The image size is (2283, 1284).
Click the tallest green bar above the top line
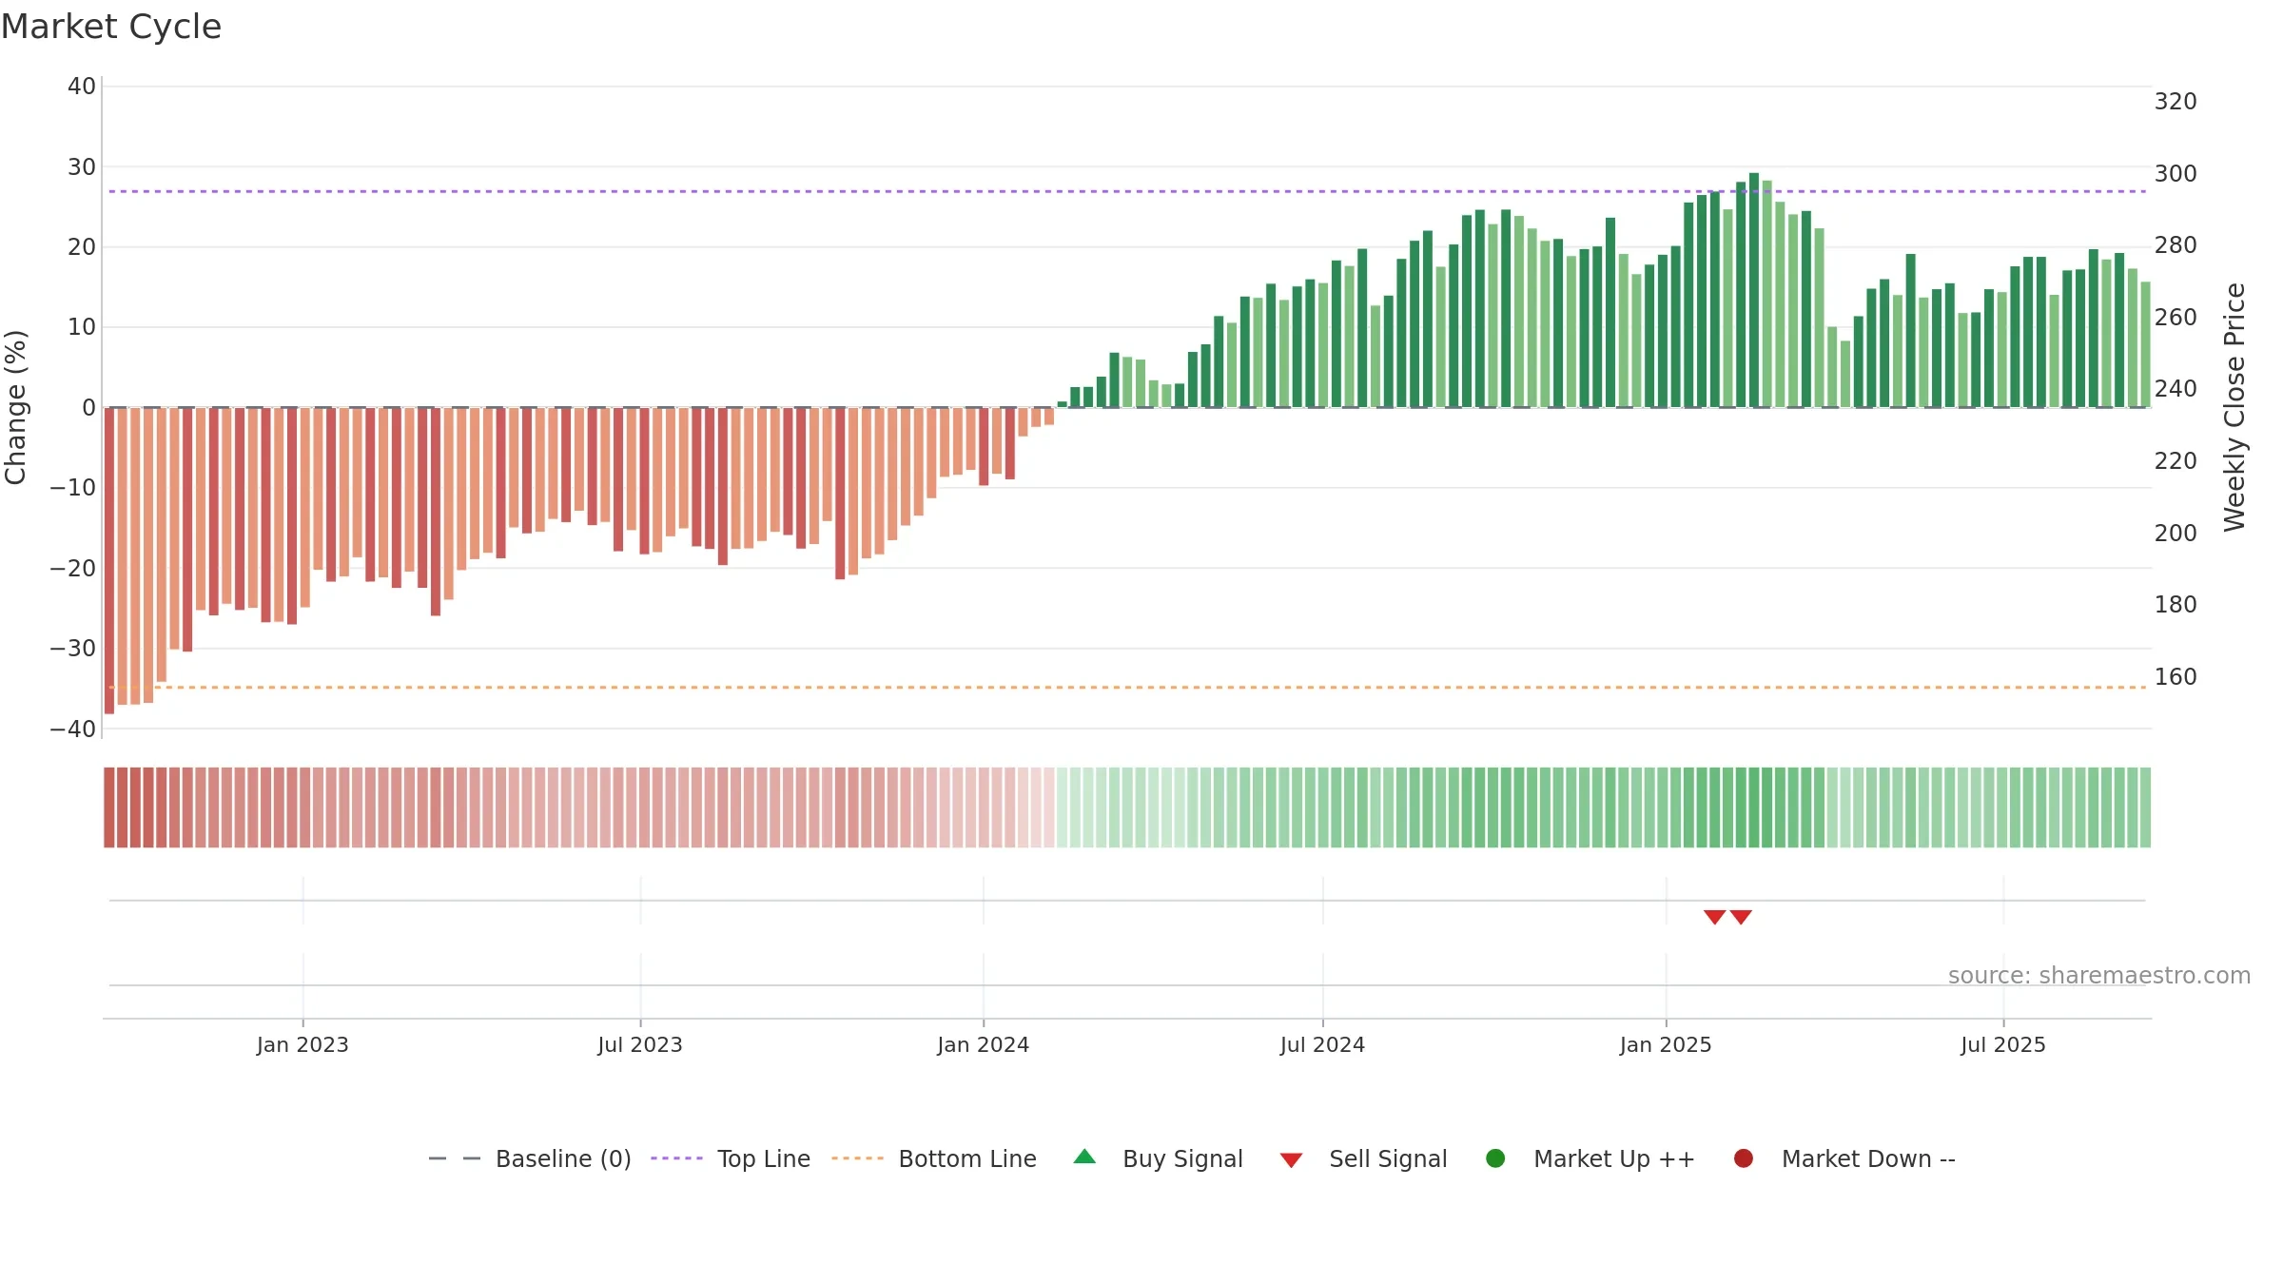pos(1754,290)
